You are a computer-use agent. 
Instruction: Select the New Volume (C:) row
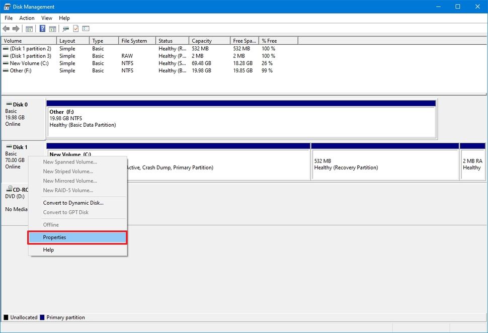29,63
